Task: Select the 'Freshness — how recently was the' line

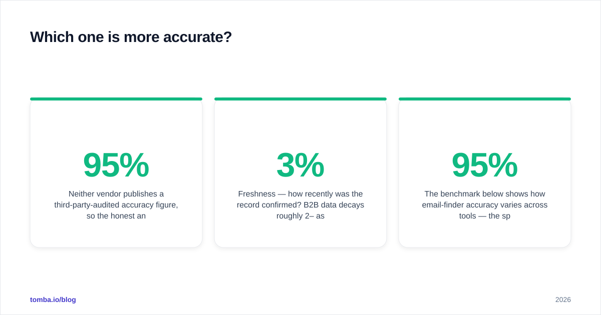Action: pos(300,194)
